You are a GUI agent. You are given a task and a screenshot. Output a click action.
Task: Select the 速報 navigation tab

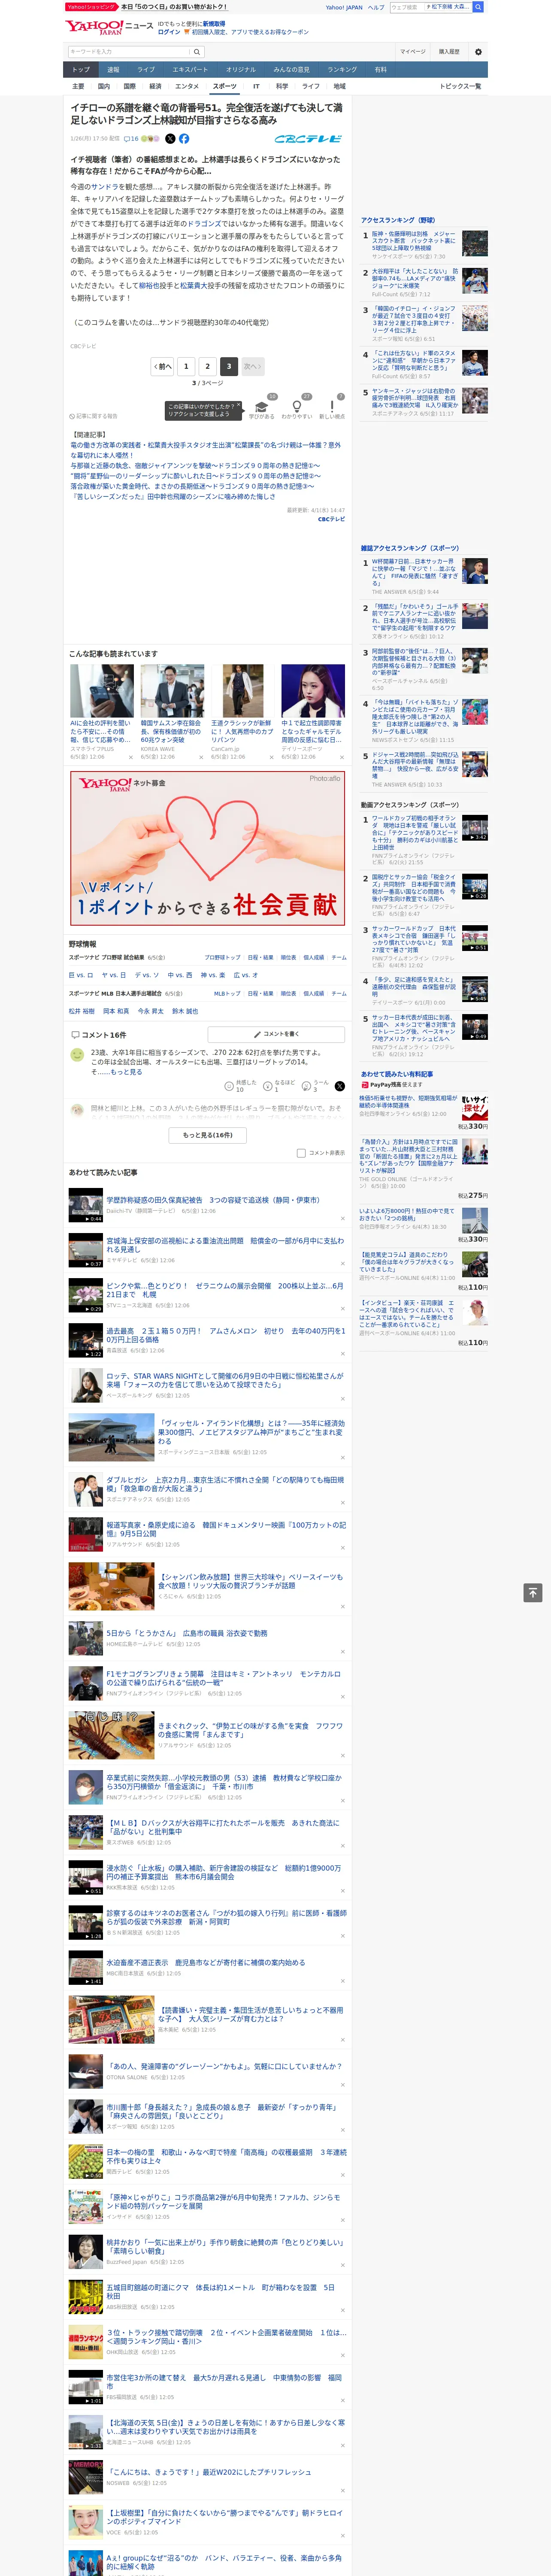click(x=113, y=69)
